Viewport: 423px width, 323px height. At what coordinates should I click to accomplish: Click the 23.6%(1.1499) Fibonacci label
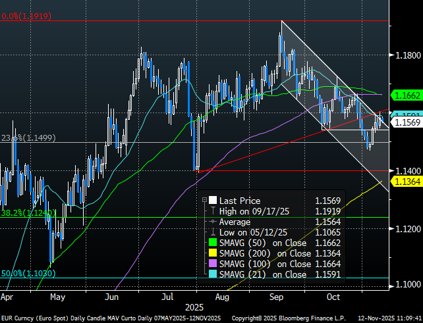pyautogui.click(x=28, y=138)
